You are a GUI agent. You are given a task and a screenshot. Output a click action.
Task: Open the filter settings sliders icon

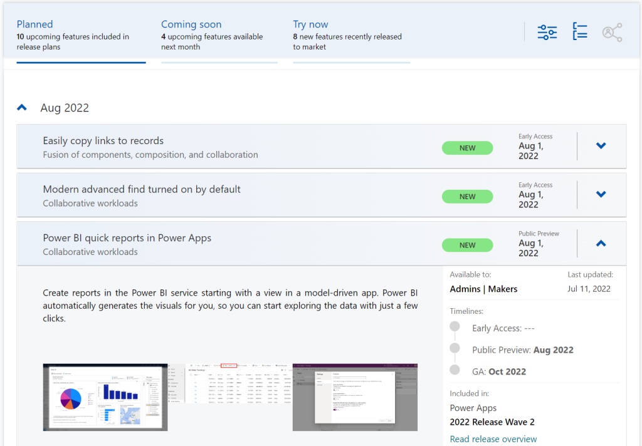tap(547, 32)
